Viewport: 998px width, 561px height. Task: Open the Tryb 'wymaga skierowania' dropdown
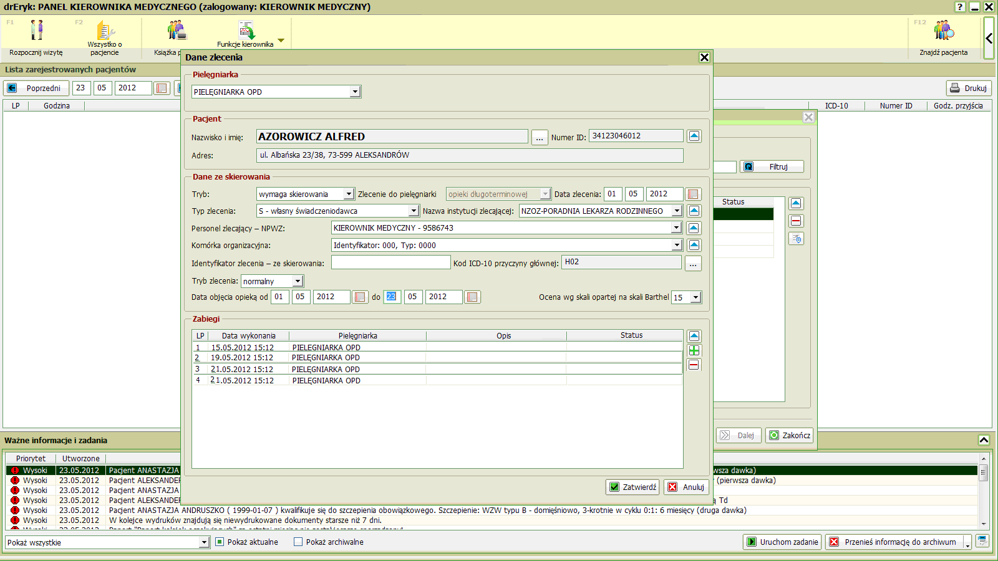tap(349, 194)
